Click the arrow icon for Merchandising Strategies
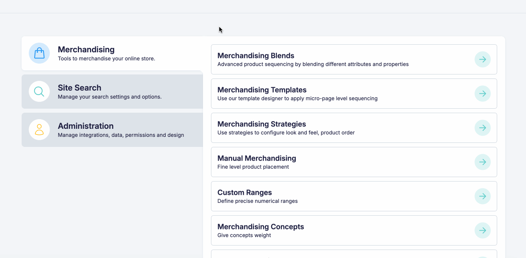Image resolution: width=526 pixels, height=258 pixels. pyautogui.click(x=482, y=128)
